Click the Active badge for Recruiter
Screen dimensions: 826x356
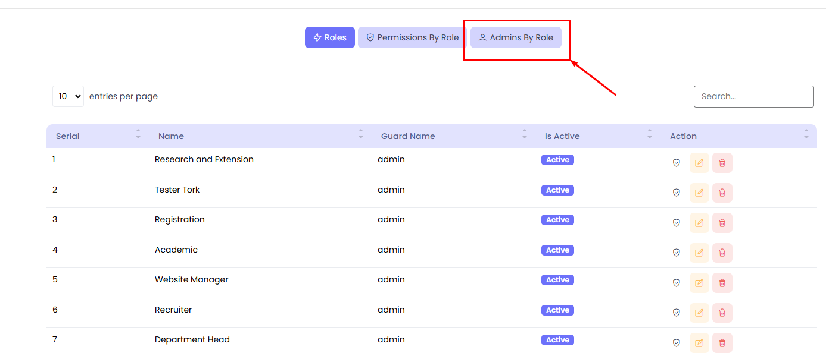coord(557,310)
